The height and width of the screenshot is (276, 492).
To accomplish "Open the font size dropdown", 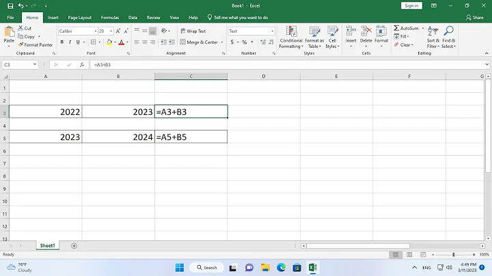I will pos(111,31).
